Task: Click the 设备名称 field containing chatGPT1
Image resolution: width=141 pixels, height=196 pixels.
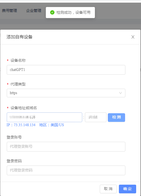Action: (66, 70)
